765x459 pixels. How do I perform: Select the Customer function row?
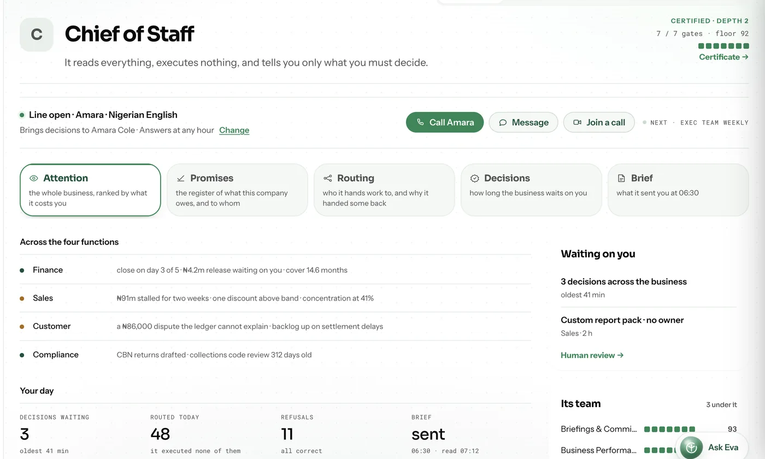pos(275,326)
